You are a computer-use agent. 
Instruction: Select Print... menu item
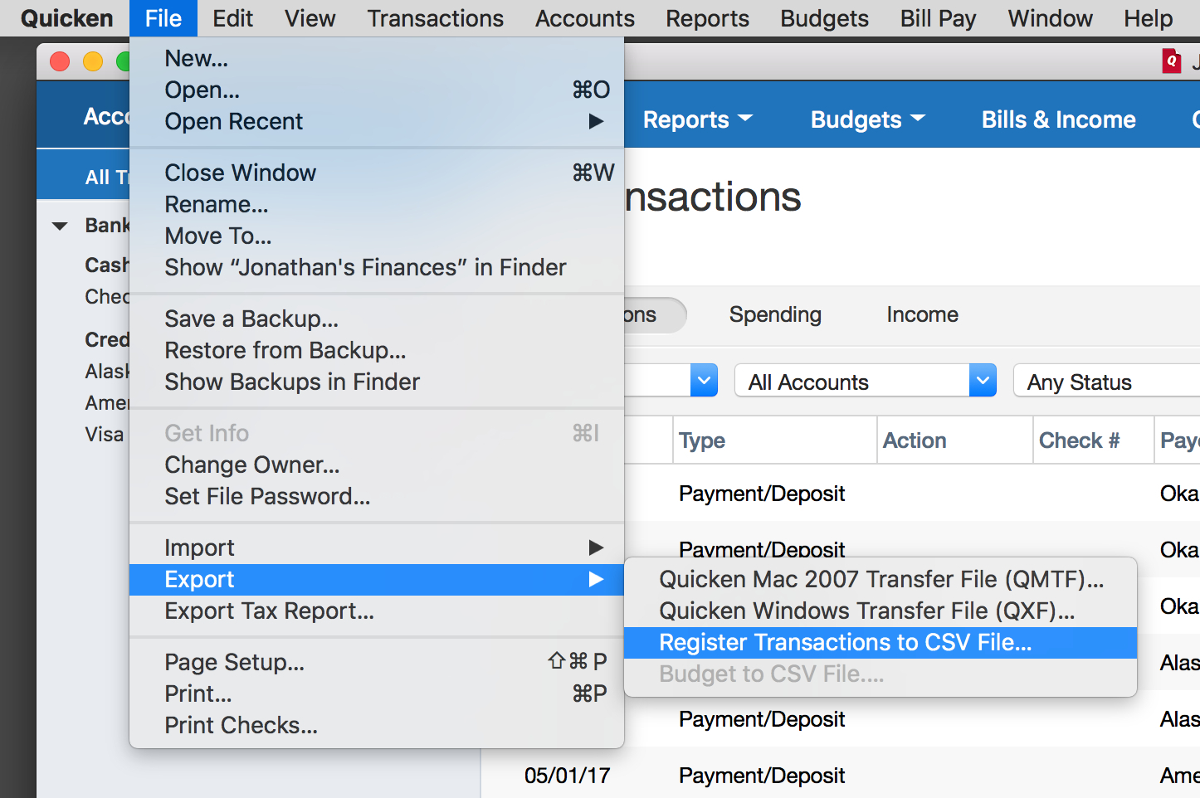(x=377, y=694)
